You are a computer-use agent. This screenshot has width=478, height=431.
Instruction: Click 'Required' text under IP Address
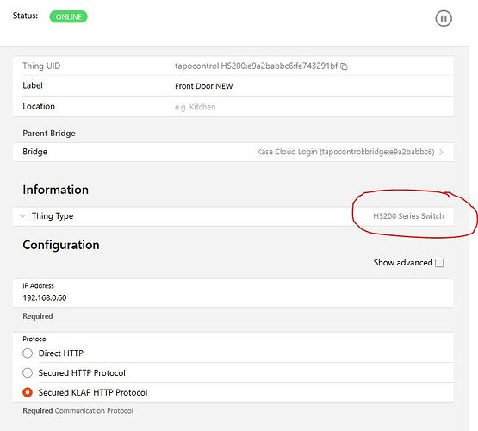[x=38, y=316]
